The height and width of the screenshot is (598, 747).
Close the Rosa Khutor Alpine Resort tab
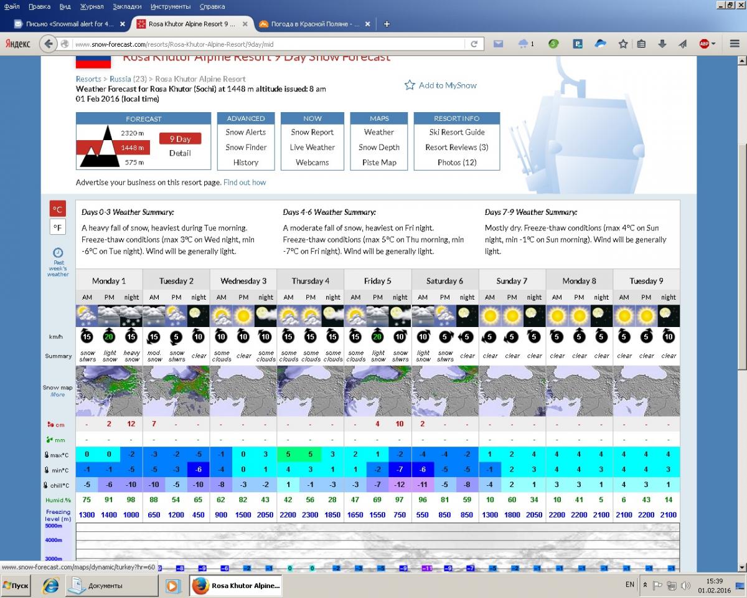click(245, 24)
